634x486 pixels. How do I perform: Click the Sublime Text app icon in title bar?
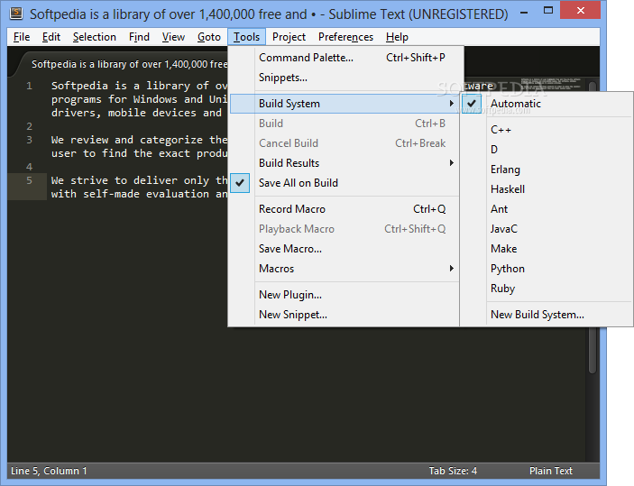pos(15,14)
